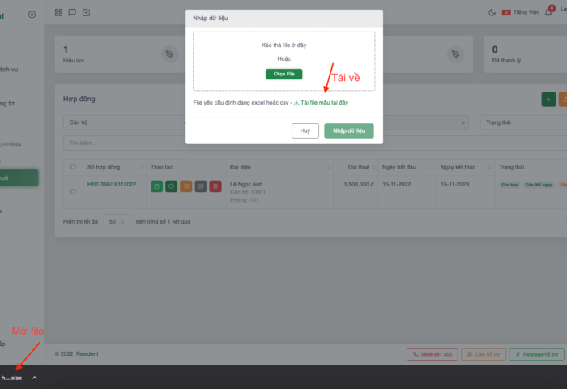This screenshot has height=389, width=567.
Task: Open the chat messages icon
Action: (x=72, y=13)
